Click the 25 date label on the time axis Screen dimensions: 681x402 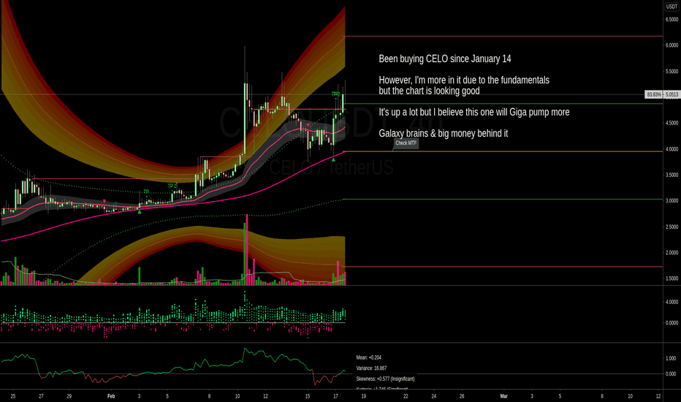point(13,396)
